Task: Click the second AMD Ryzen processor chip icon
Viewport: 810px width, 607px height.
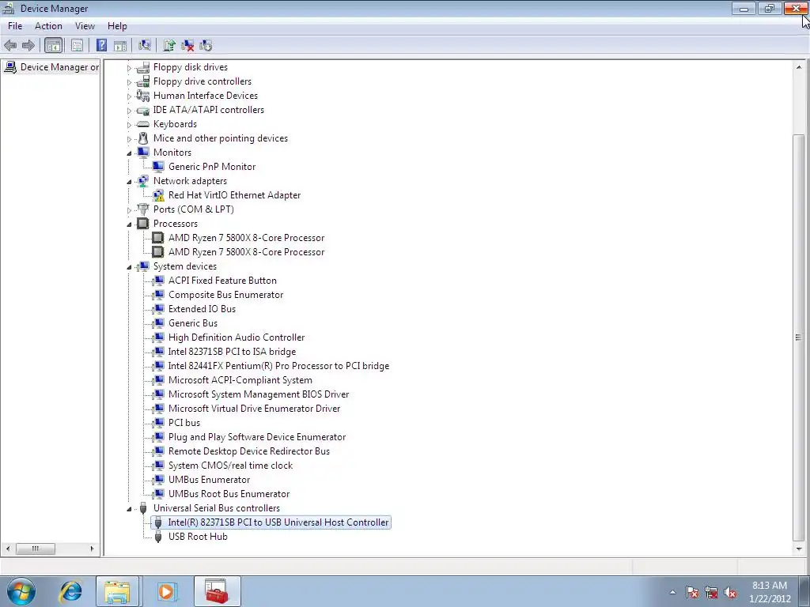Action: (158, 252)
